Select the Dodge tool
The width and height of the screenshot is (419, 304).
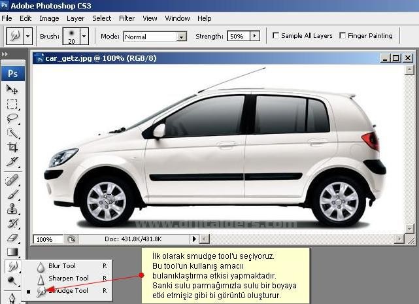click(12, 280)
